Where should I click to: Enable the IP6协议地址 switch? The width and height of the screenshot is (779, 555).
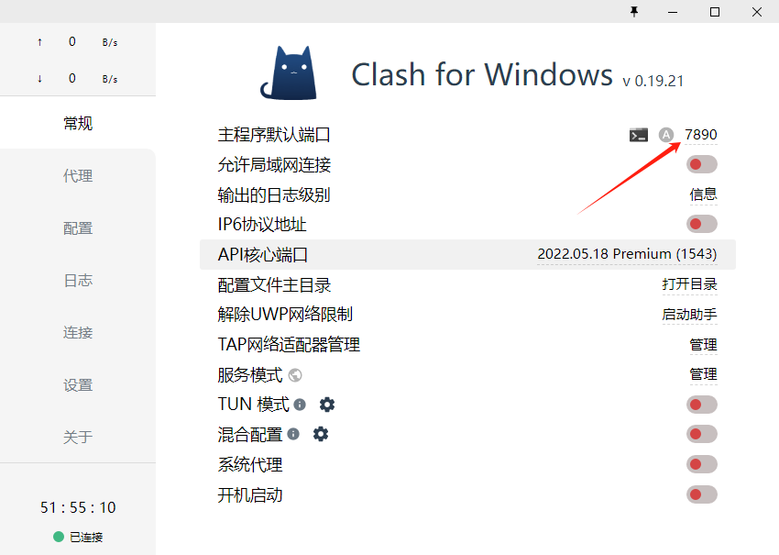click(701, 224)
